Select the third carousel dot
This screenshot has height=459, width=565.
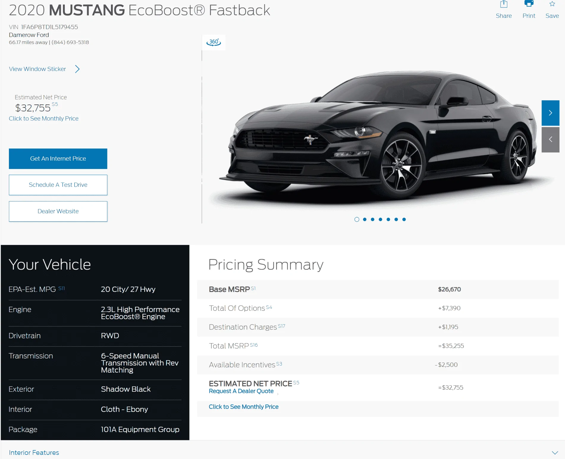[373, 219]
